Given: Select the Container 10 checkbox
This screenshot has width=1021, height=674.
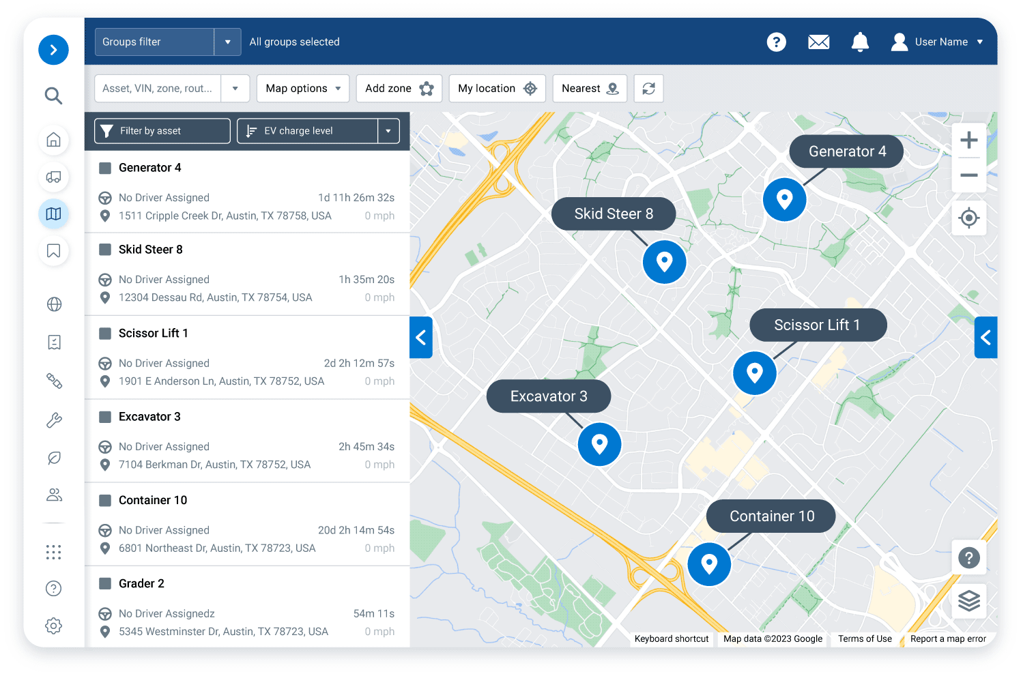Looking at the screenshot, I should (106, 500).
